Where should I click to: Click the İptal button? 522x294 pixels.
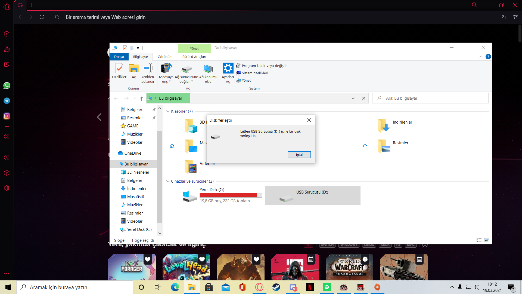[x=299, y=155]
